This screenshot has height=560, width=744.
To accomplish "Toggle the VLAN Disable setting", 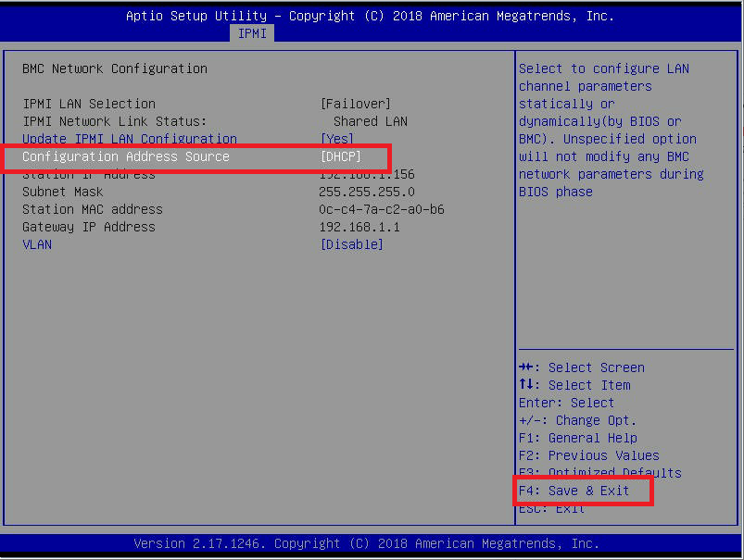I will (x=351, y=244).
